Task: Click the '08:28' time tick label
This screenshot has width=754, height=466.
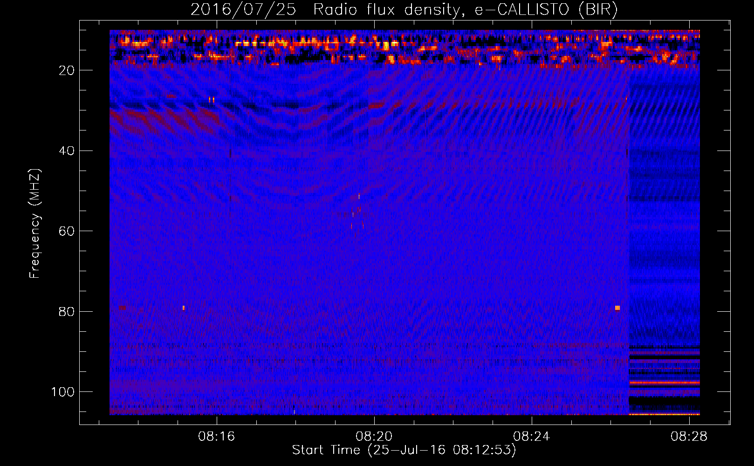Action: pyautogui.click(x=689, y=437)
